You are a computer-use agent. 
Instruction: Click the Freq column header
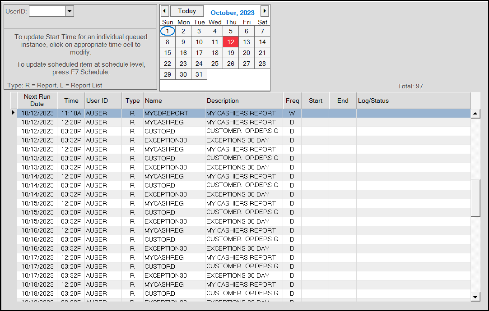[292, 100]
